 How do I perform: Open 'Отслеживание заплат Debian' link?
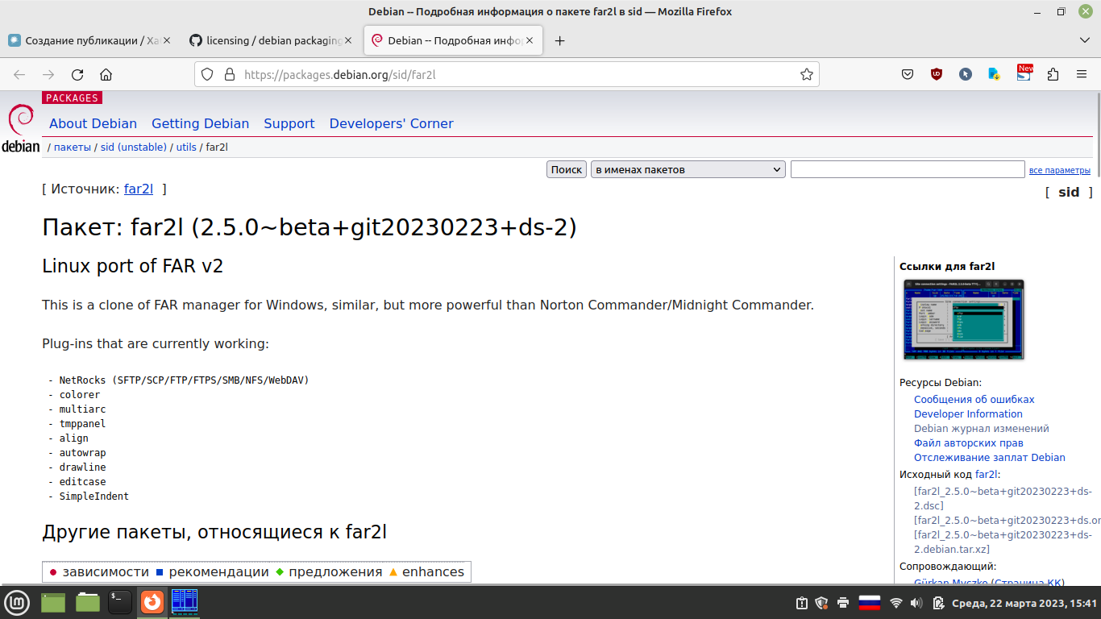point(990,457)
